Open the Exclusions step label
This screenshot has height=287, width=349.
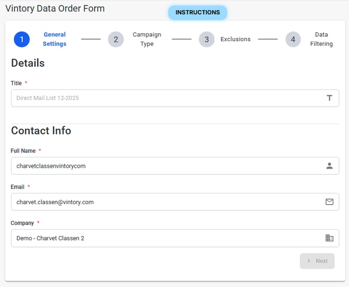[235, 39]
